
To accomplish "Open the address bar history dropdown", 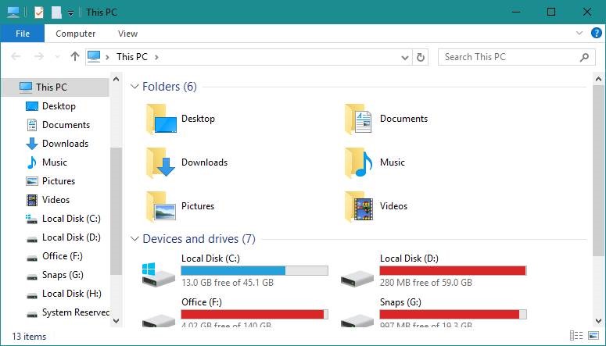I will point(404,58).
